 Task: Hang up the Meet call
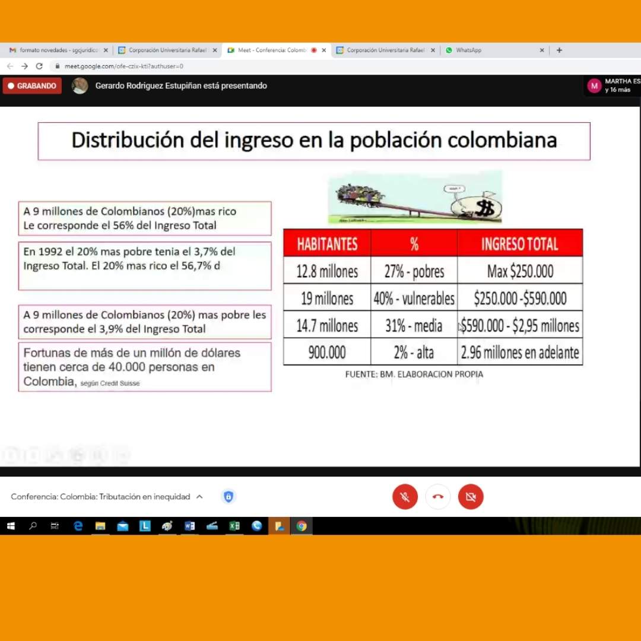438,497
